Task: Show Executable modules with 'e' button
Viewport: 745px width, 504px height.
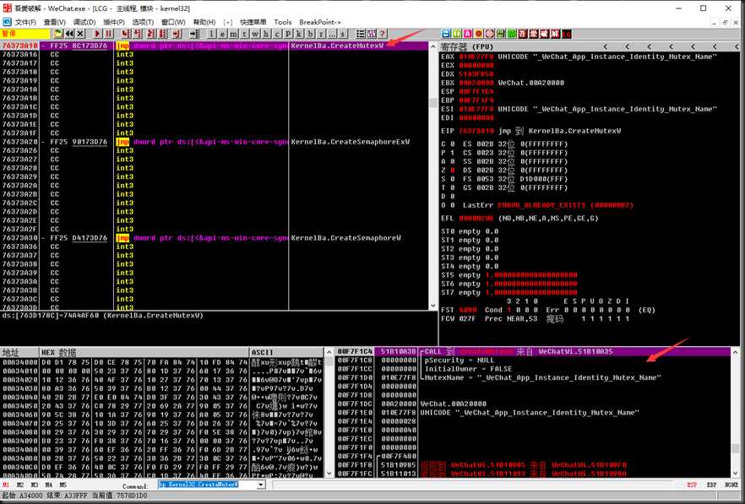Action: (x=222, y=34)
